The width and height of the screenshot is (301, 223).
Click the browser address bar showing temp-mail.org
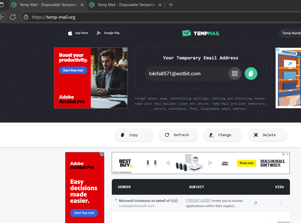(x=161, y=17)
